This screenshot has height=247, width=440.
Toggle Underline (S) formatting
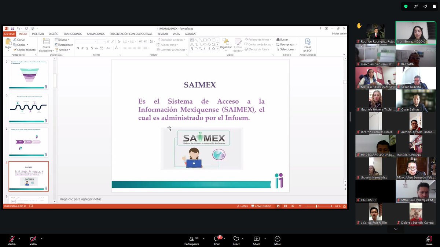pos(87,48)
